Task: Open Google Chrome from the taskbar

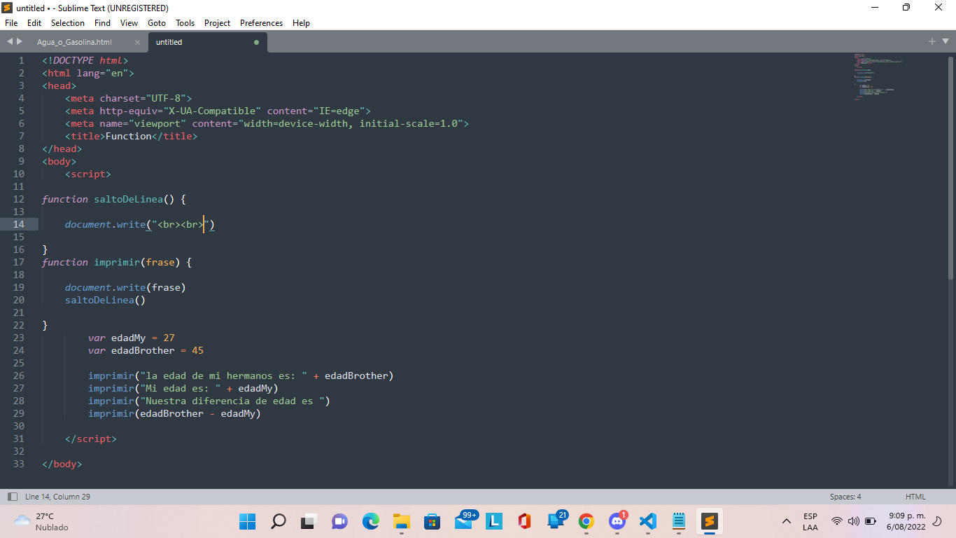Action: click(586, 521)
